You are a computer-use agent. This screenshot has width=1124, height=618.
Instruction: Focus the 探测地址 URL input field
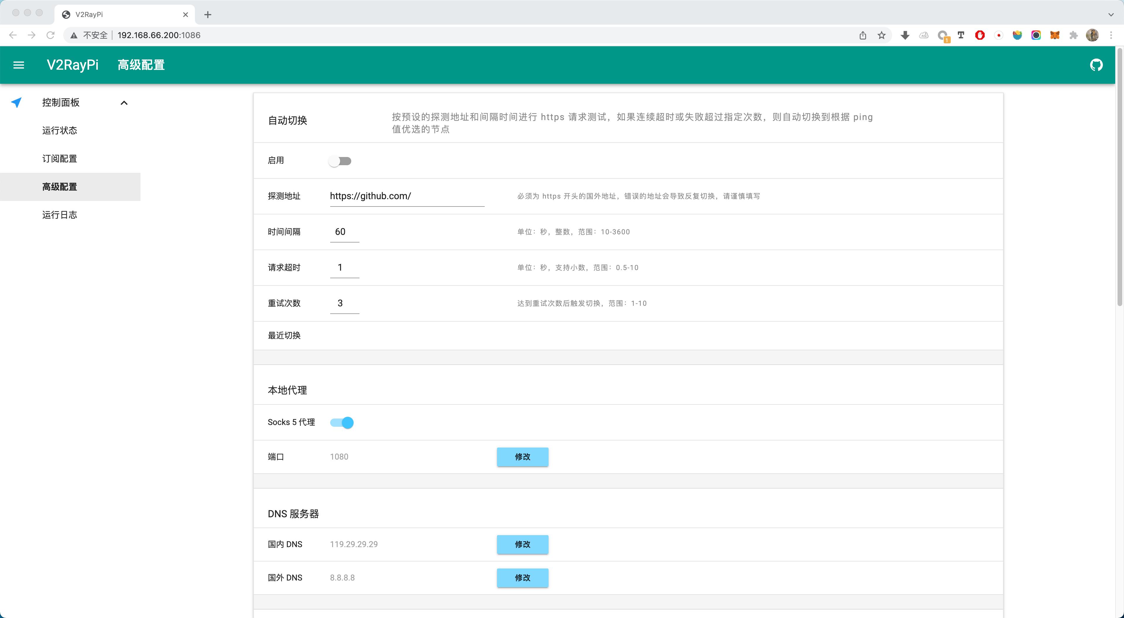coord(407,196)
